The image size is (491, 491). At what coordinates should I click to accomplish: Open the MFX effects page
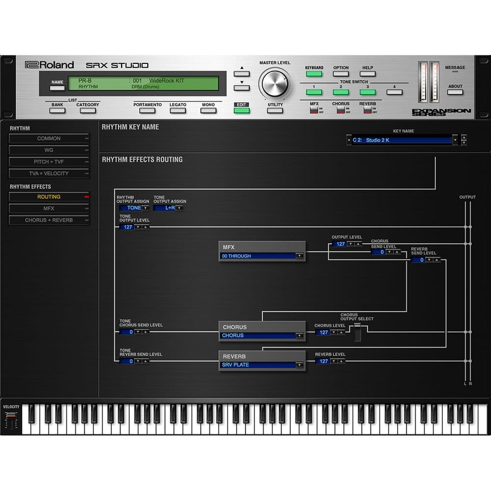pos(49,208)
